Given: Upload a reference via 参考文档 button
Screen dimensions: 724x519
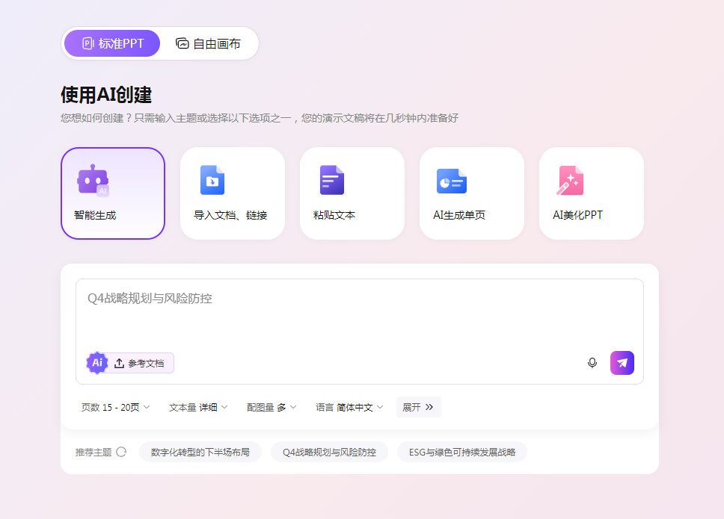Looking at the screenshot, I should click(139, 363).
